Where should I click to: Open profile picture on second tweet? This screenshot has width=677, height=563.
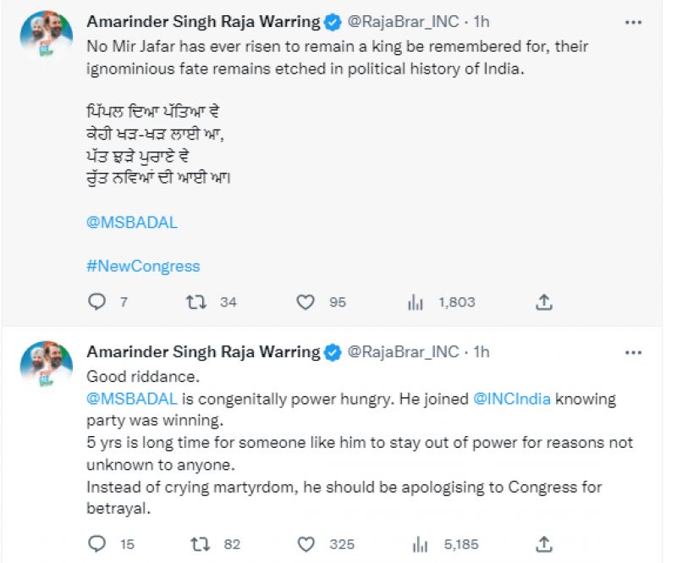[x=46, y=365]
